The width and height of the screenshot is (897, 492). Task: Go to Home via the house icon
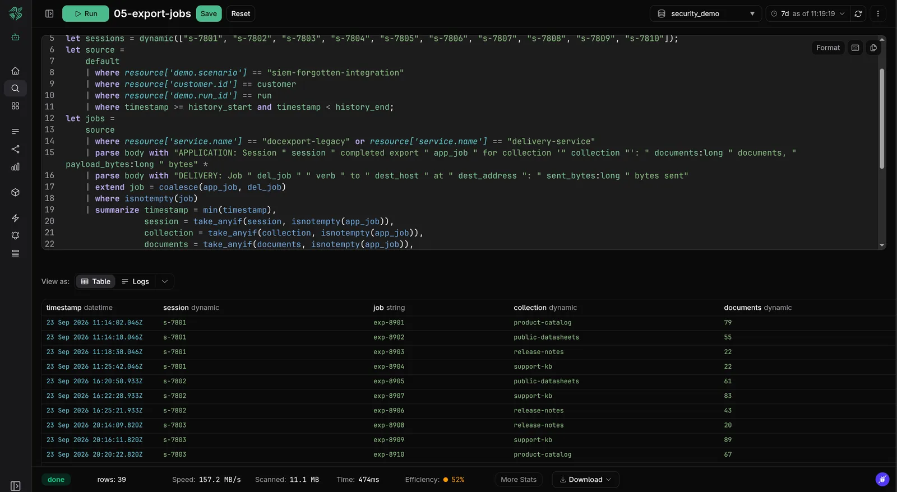16,71
